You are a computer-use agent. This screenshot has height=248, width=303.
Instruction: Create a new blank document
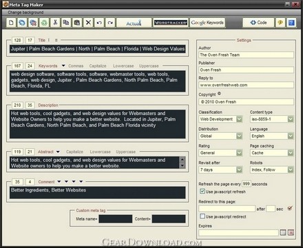coord(11,23)
